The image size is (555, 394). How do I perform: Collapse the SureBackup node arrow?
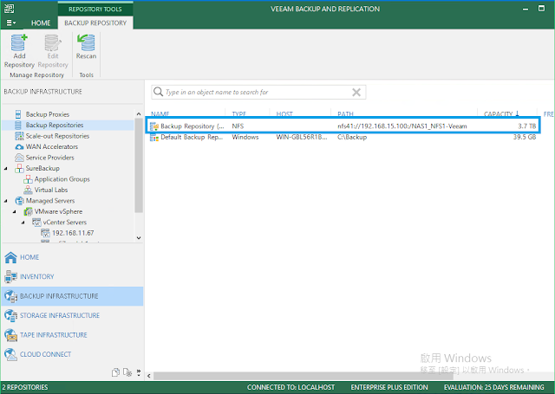click(6, 169)
